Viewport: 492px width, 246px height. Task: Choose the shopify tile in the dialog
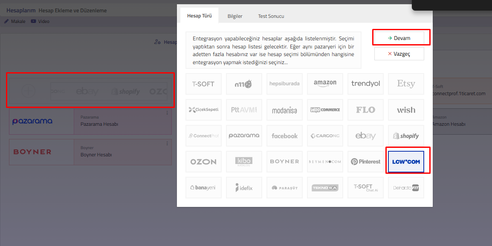tap(406, 136)
